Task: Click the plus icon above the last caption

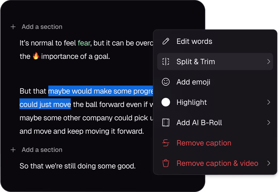Action: point(13,150)
